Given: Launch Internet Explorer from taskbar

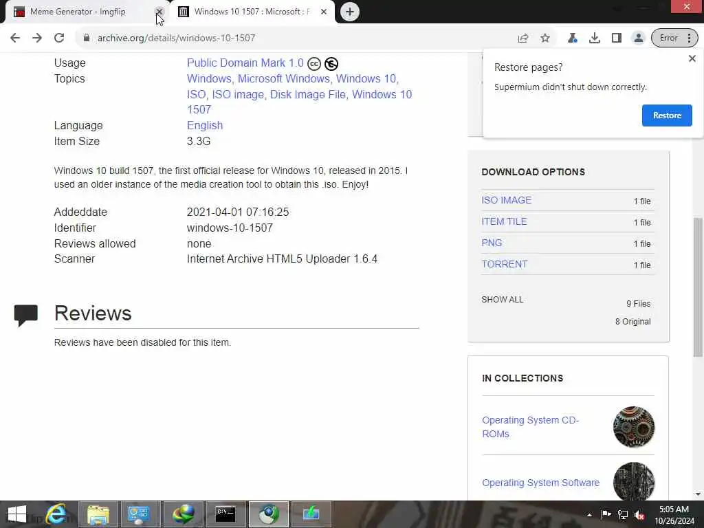Looking at the screenshot, I should 56,514.
